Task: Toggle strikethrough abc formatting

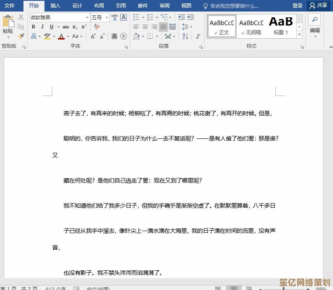Action: coord(66,27)
